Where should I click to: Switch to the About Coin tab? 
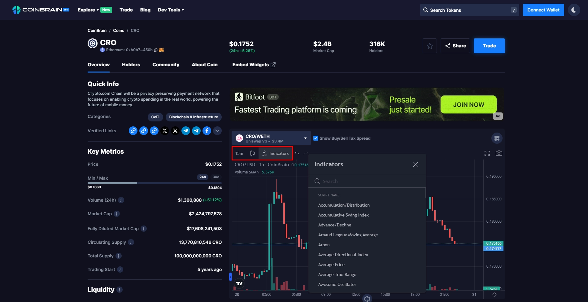205,65
